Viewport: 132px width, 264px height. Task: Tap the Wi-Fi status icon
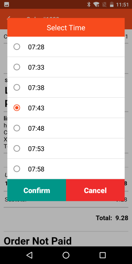96,4
